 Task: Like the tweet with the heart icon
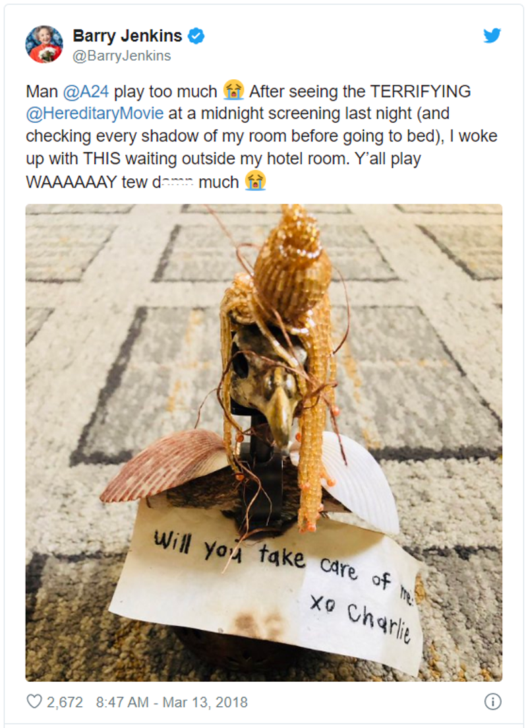click(x=34, y=701)
